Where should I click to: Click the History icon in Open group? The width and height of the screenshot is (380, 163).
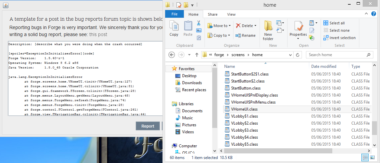tap(312, 38)
